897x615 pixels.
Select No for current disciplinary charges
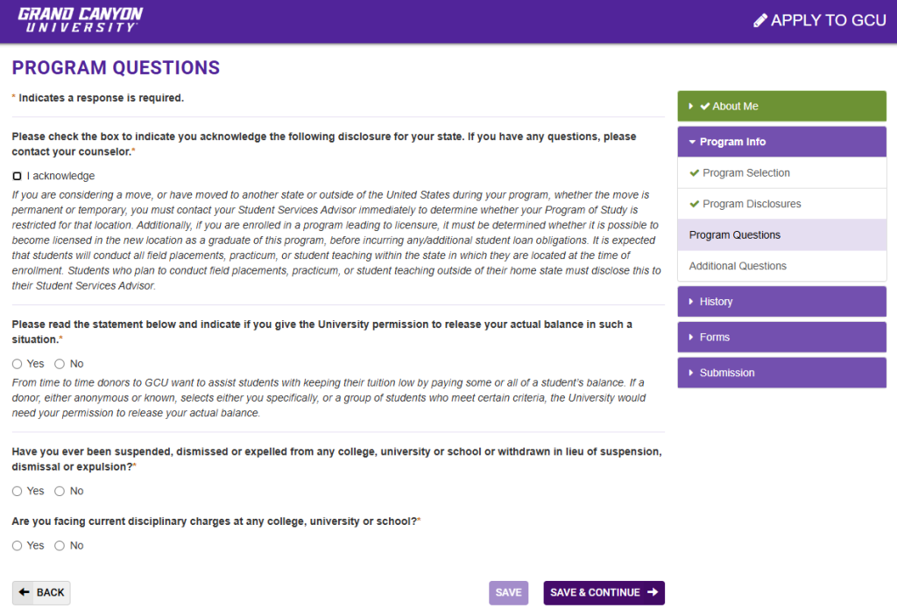coord(60,546)
